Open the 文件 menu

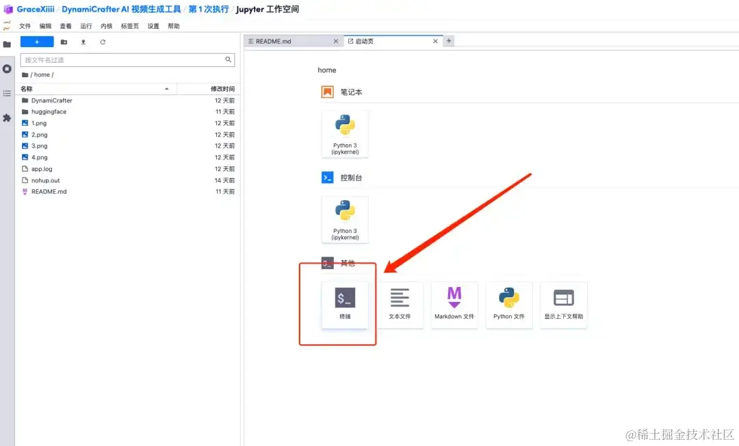[25, 26]
